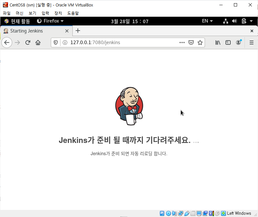Toggle the Firefox sidebar
The height and width of the screenshot is (217, 258).
pos(228,42)
